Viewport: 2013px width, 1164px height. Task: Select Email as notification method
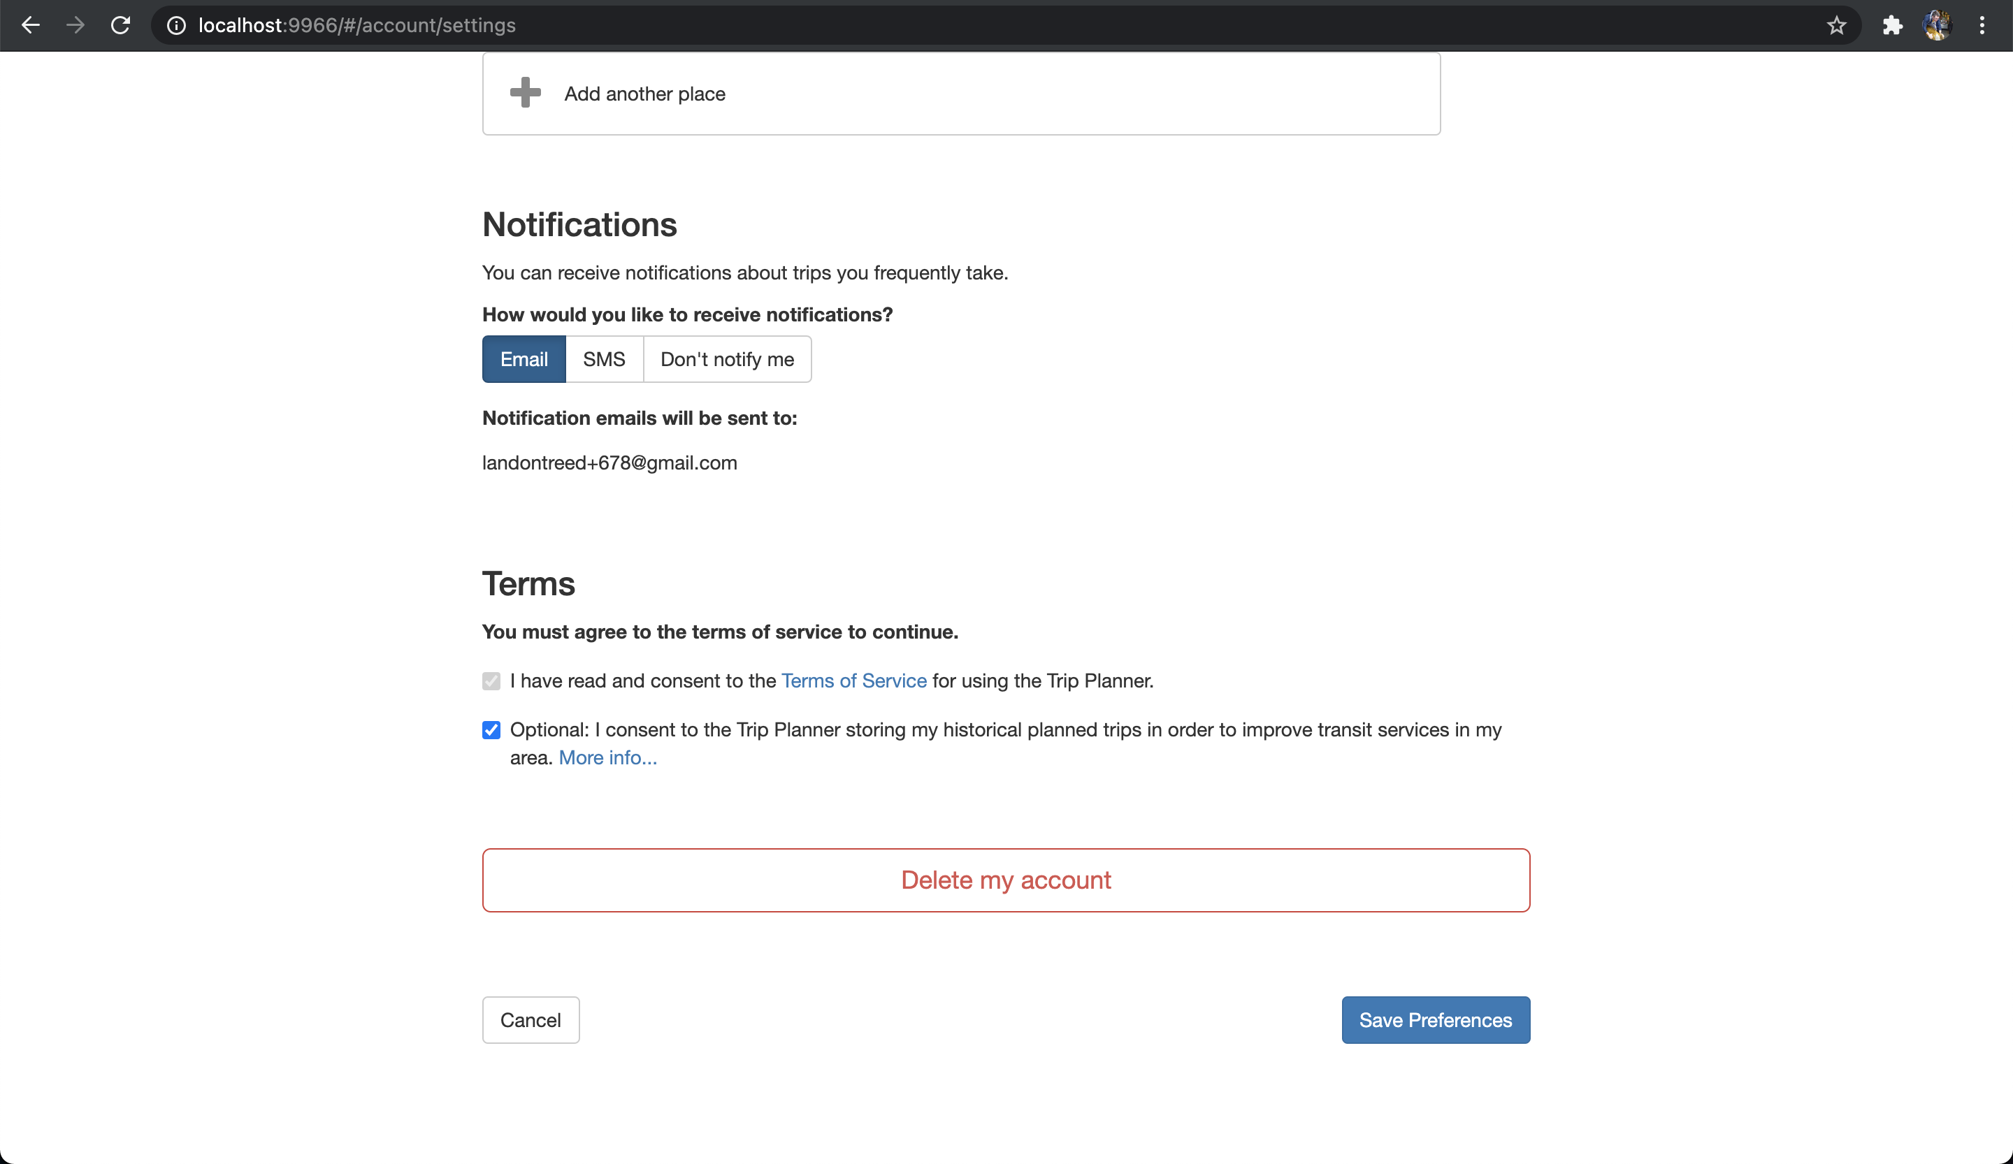[x=524, y=359]
